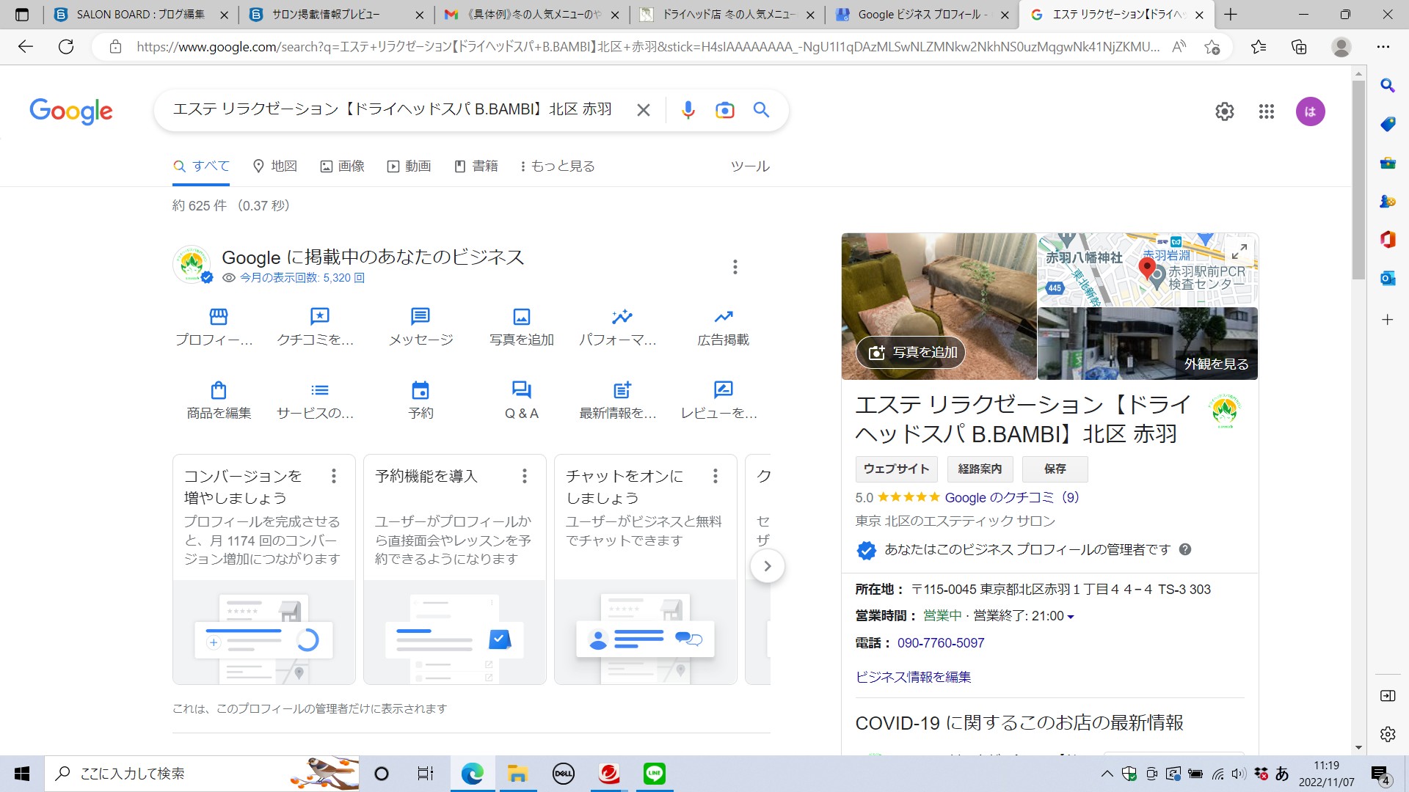Click 今月の表示回数 5,320 回 link
The width and height of the screenshot is (1409, 792).
coord(302,278)
